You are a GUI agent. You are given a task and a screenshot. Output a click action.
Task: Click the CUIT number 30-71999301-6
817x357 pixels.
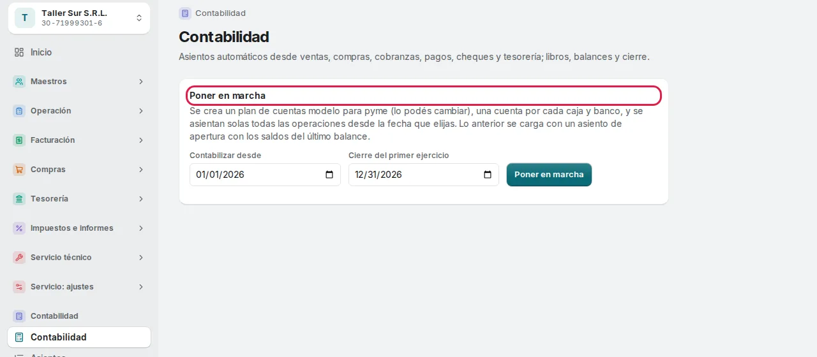[71, 24]
